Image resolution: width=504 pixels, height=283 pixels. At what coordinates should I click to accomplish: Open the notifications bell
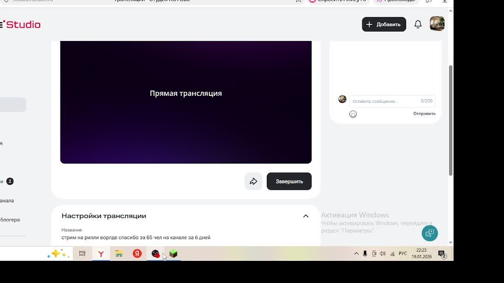point(418,24)
